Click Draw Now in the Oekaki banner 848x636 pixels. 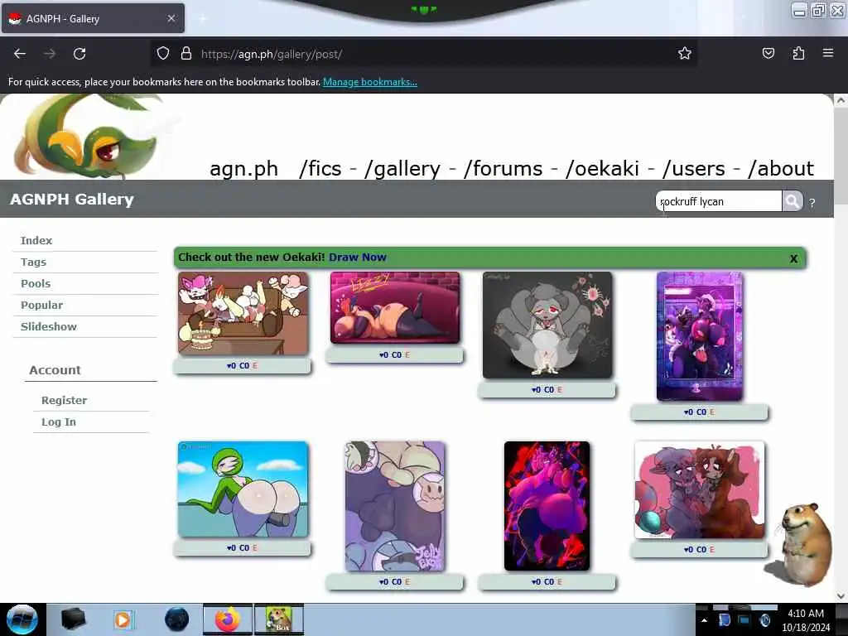358,258
